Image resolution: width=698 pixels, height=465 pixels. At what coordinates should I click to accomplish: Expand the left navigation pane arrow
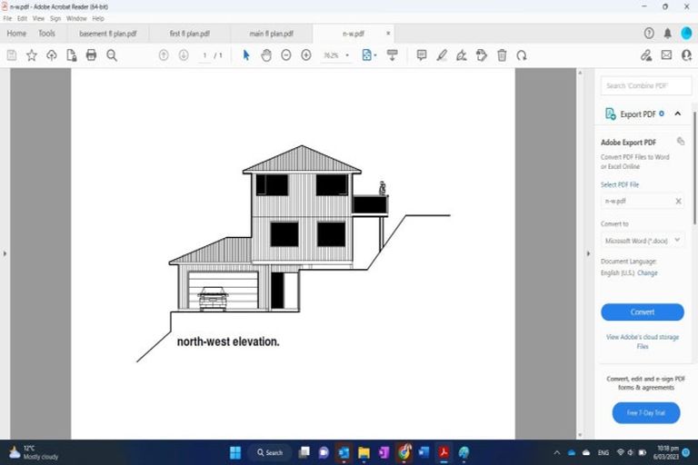[x=5, y=252]
